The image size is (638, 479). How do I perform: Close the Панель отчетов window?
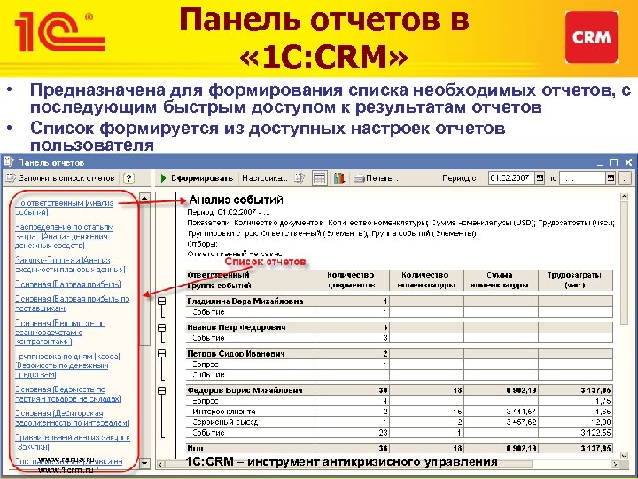click(628, 162)
